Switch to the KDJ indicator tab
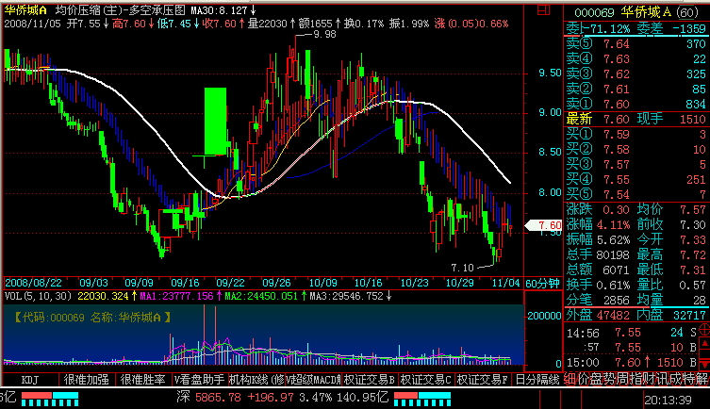710x409 pixels. coord(30,380)
